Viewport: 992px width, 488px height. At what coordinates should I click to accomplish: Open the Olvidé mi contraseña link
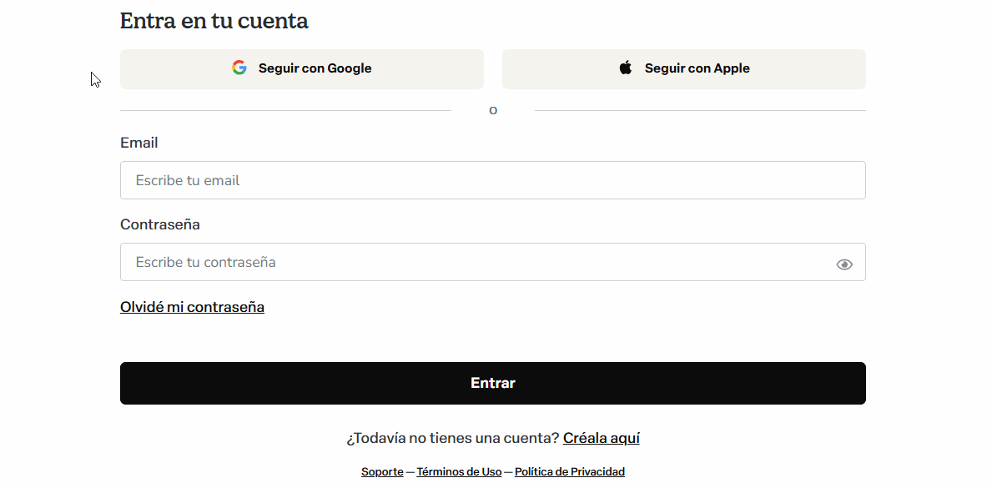193,307
